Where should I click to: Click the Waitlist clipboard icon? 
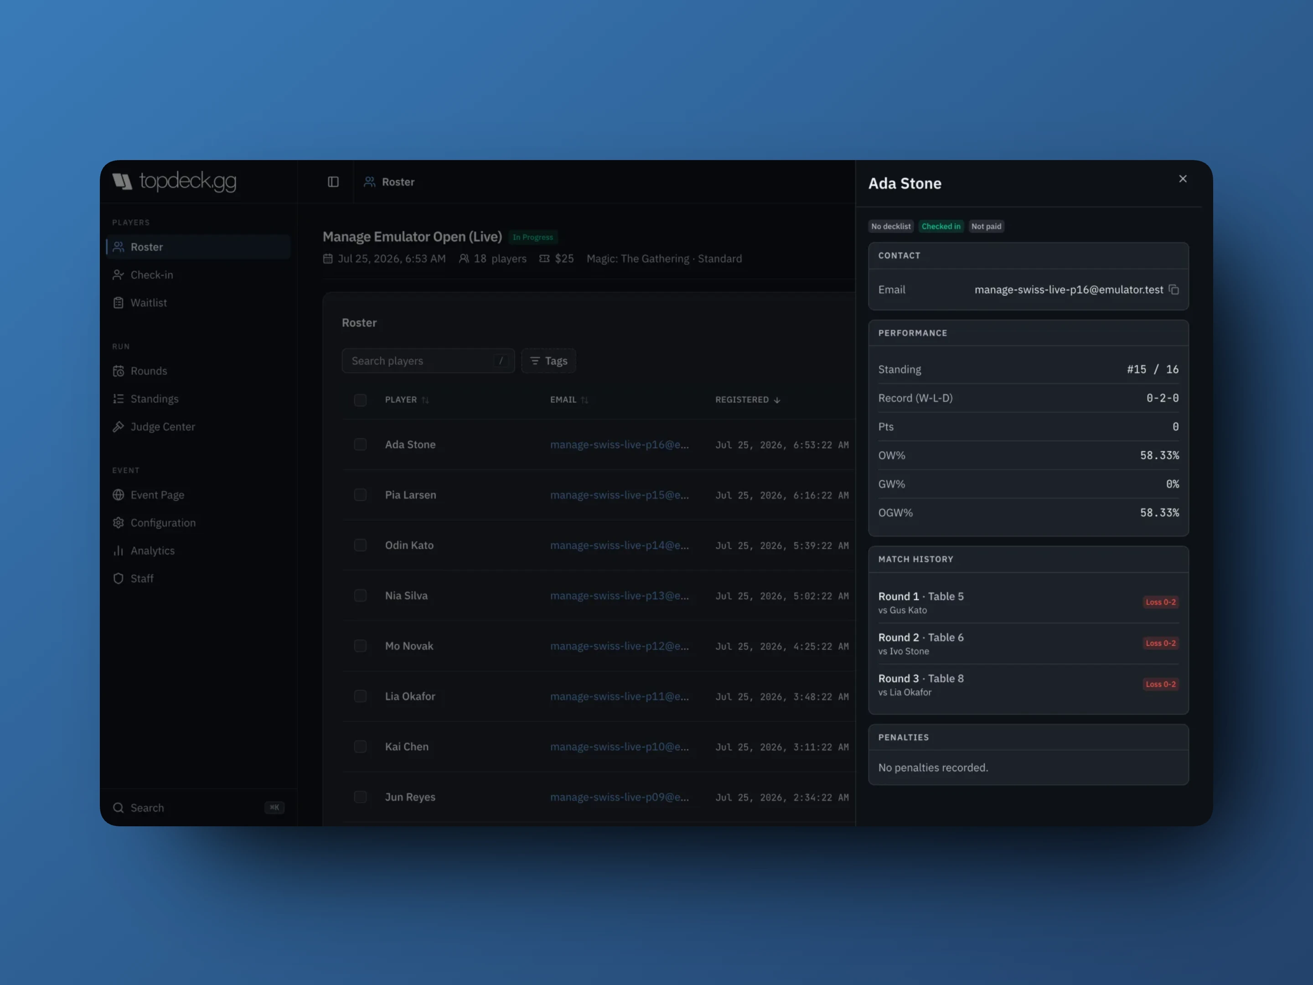coord(118,303)
